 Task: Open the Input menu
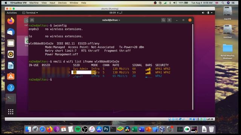click(x=52, y=3)
